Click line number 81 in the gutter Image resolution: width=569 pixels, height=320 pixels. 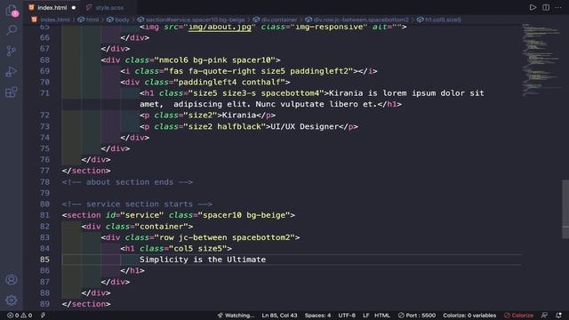(44, 215)
